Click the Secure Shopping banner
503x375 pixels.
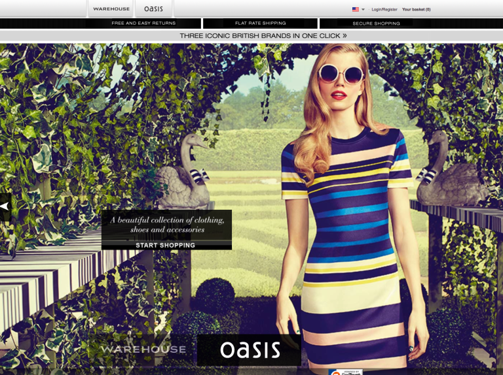pos(376,23)
